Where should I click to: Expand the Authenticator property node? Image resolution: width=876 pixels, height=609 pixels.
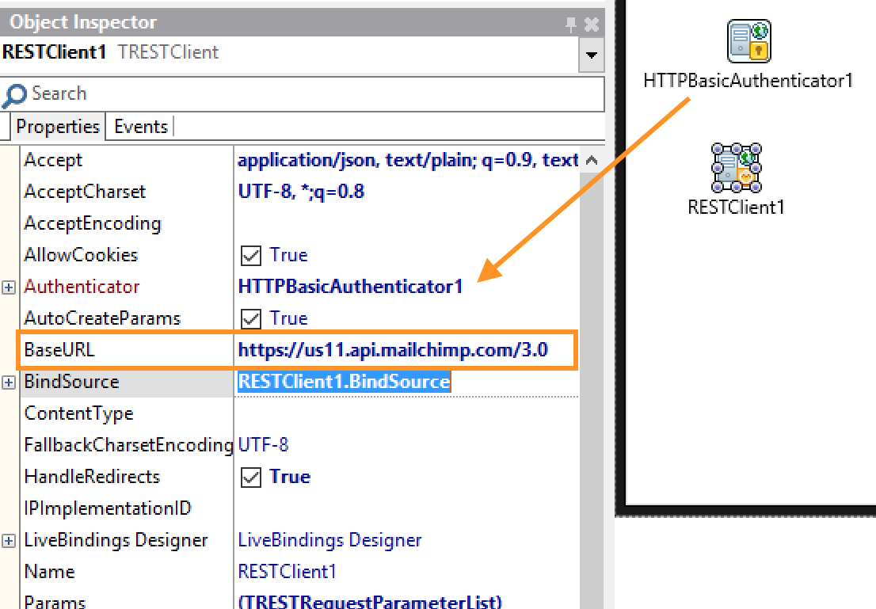(x=9, y=287)
